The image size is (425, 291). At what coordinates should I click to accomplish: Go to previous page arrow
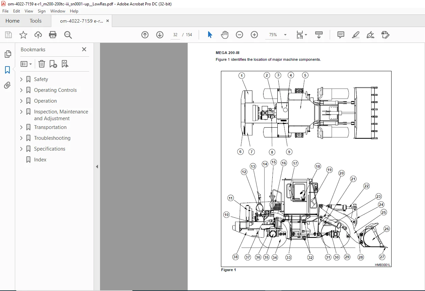145,35
